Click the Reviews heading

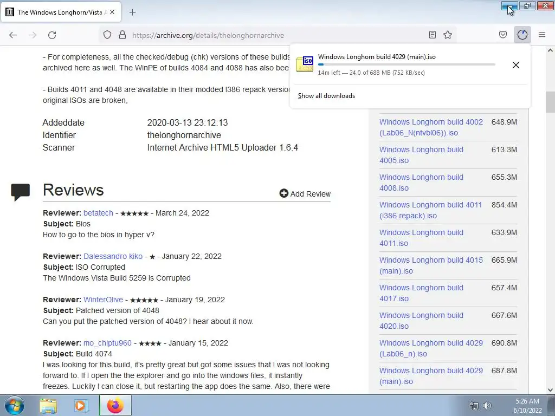pos(73,190)
